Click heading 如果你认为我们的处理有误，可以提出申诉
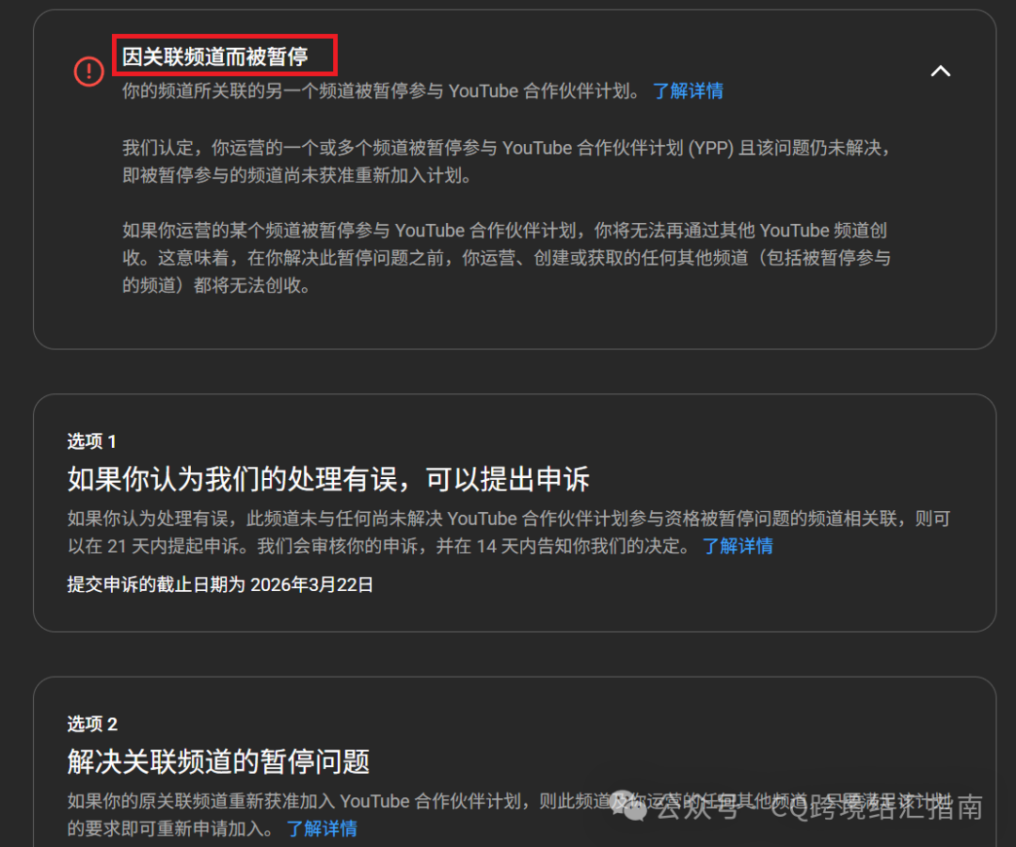This screenshot has height=847, width=1016. tap(328, 480)
